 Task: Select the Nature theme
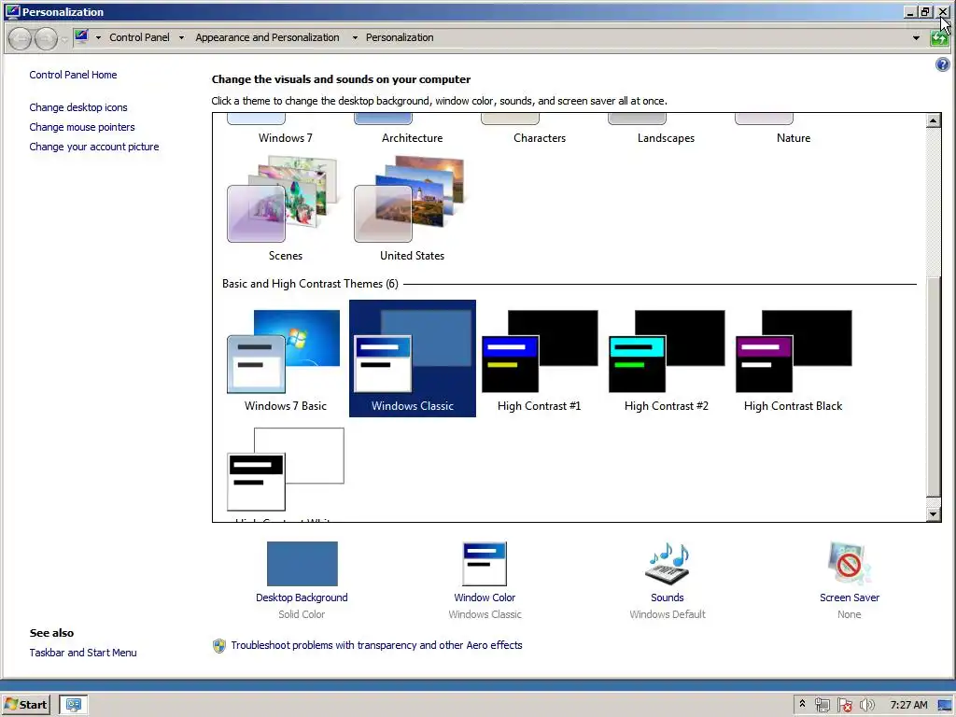pyautogui.click(x=793, y=129)
